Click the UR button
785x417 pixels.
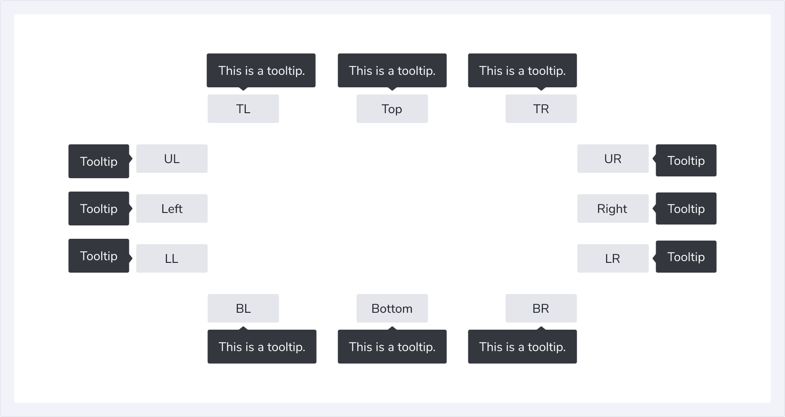click(613, 159)
